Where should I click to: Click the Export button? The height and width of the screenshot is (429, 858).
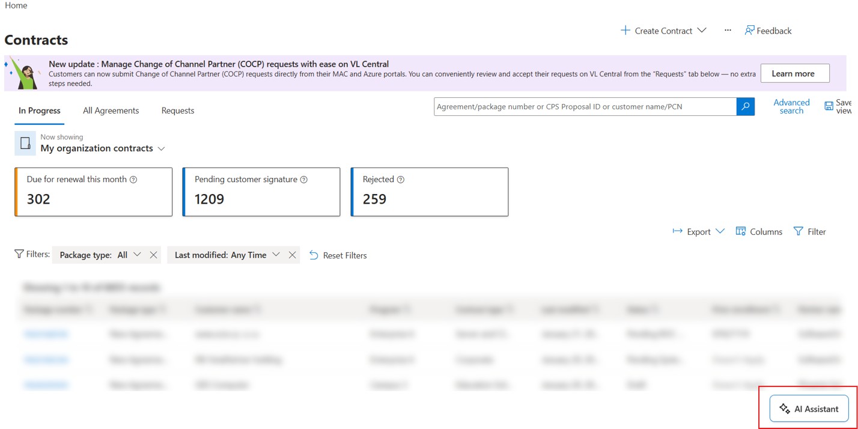coord(698,231)
